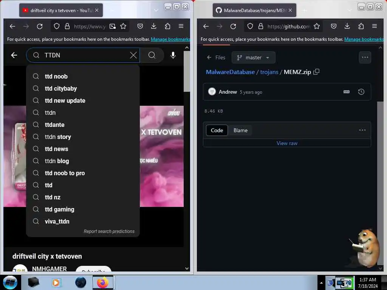Choose suggestion 'ttd nz'
Image resolution: width=387 pixels, height=290 pixels.
click(x=83, y=197)
